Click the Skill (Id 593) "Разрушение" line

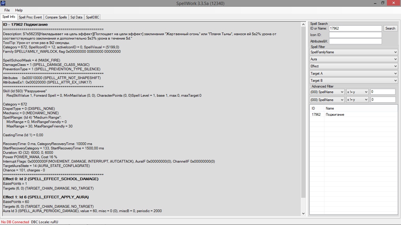tap(25, 91)
